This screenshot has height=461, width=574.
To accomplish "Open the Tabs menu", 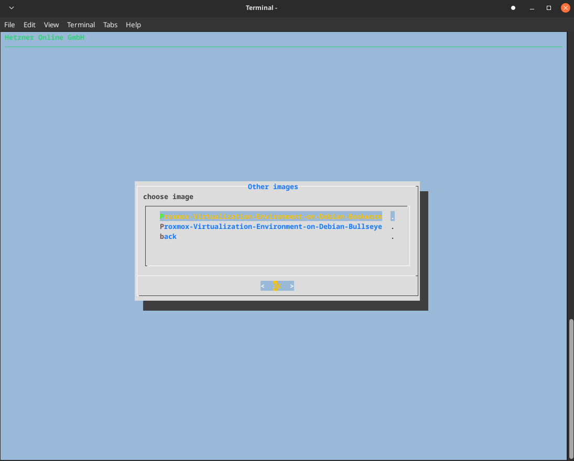I will click(x=110, y=25).
